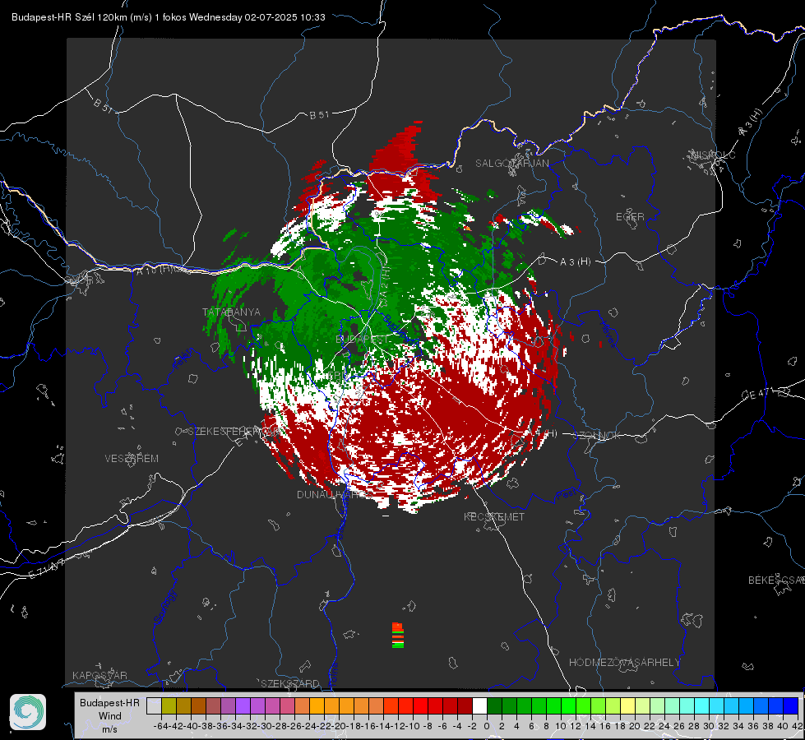Click the VESZPRÉM city label
Image resolution: width=805 pixels, height=740 pixels.
click(132, 459)
